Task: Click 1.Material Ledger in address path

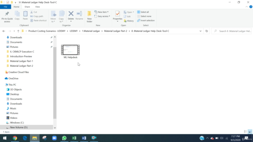Action: click(91, 31)
